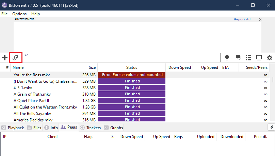Sort peers by Down Speed column

130,137
